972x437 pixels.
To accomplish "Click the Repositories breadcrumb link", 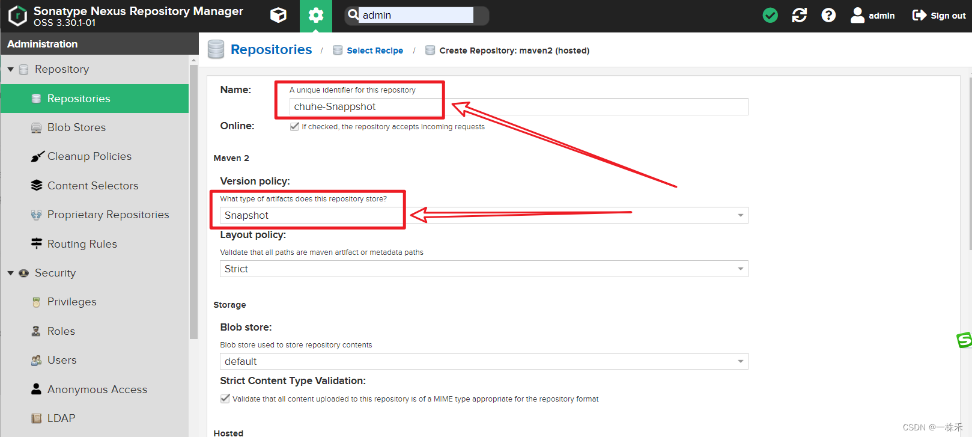I will click(x=271, y=49).
